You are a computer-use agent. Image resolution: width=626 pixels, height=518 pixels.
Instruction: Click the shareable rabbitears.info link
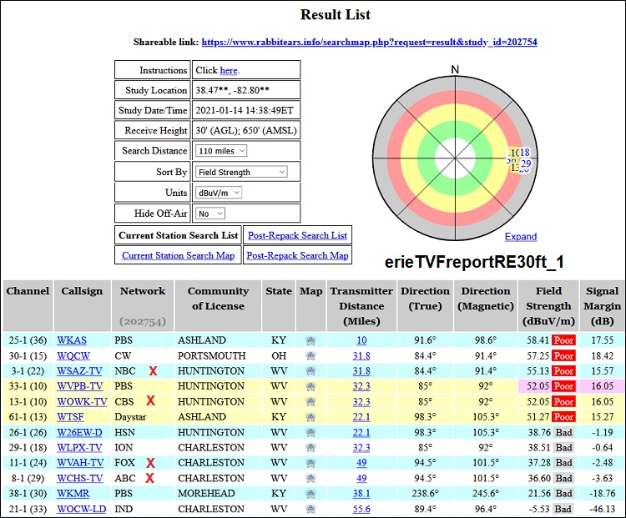[x=369, y=42]
